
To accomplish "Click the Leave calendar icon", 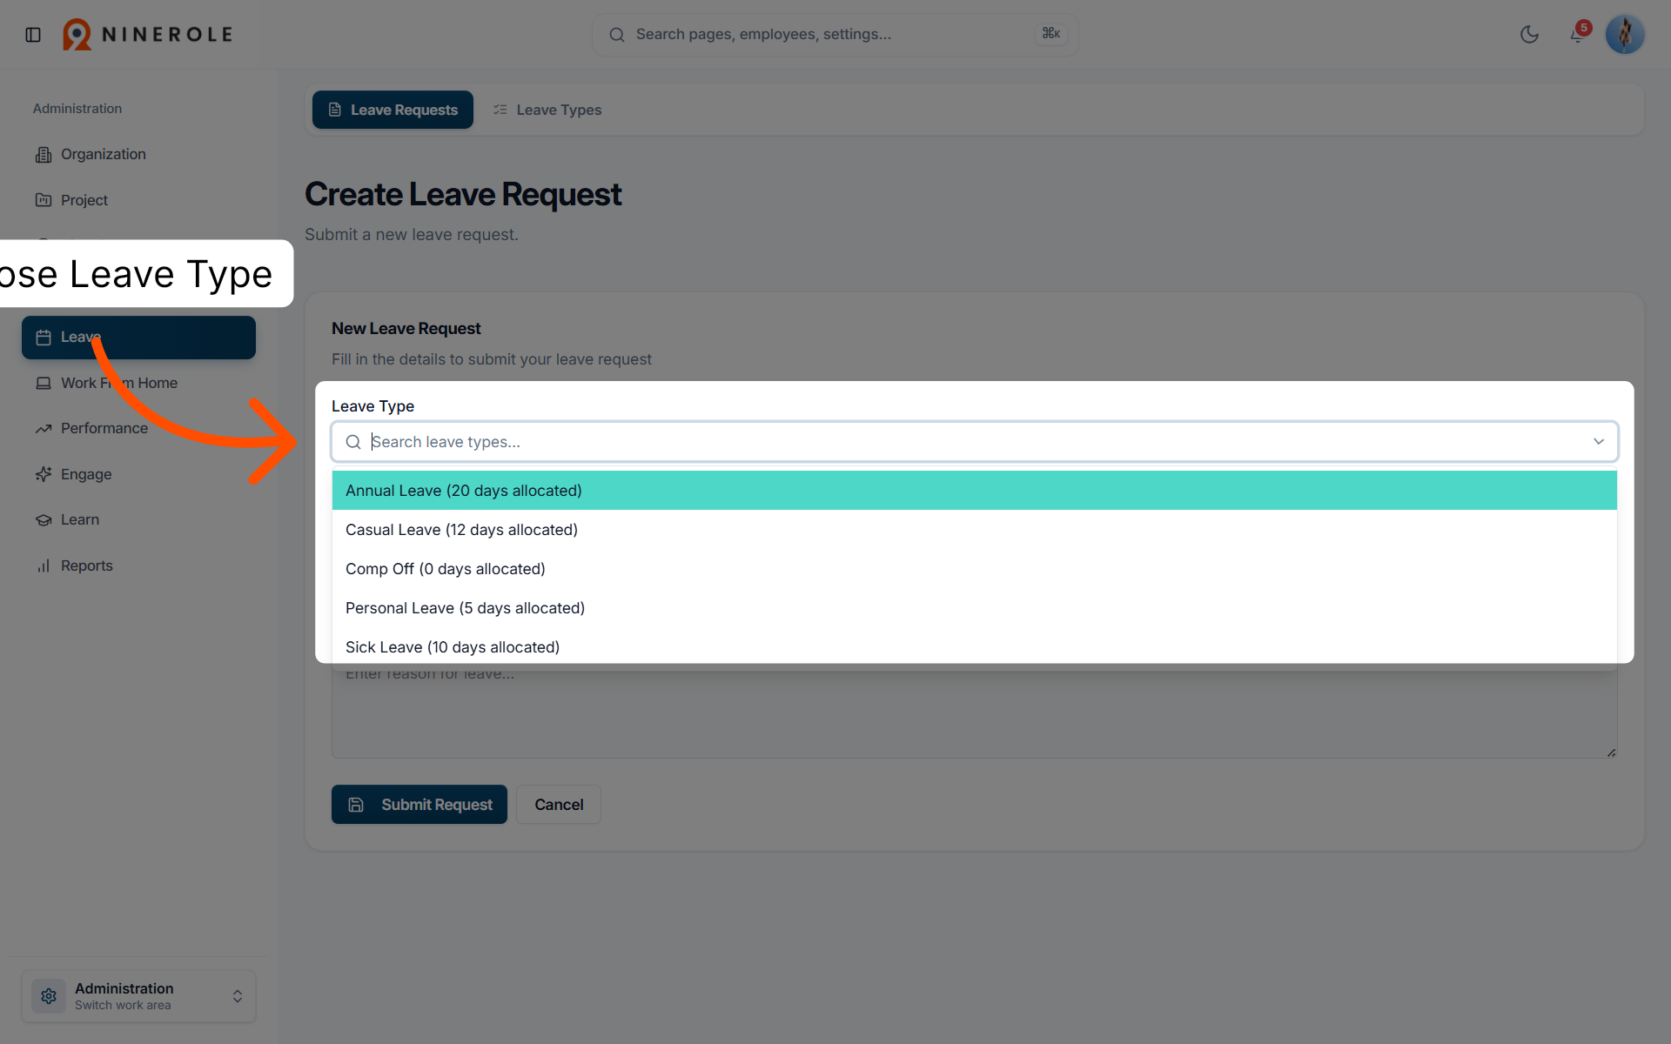I will (x=44, y=338).
